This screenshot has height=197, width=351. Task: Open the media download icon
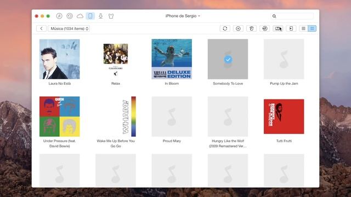click(x=101, y=16)
